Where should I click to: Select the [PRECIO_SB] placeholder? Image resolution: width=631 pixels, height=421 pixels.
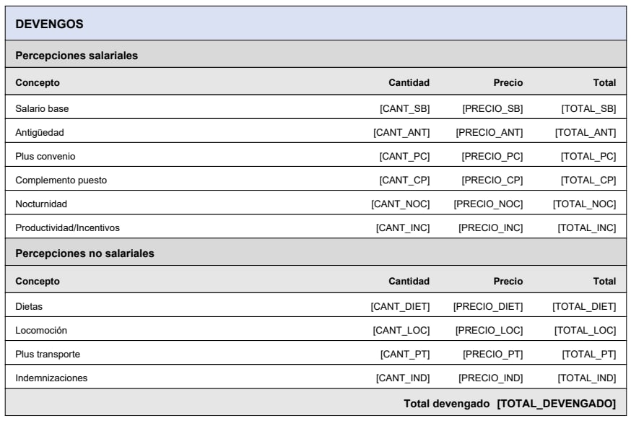coord(492,108)
